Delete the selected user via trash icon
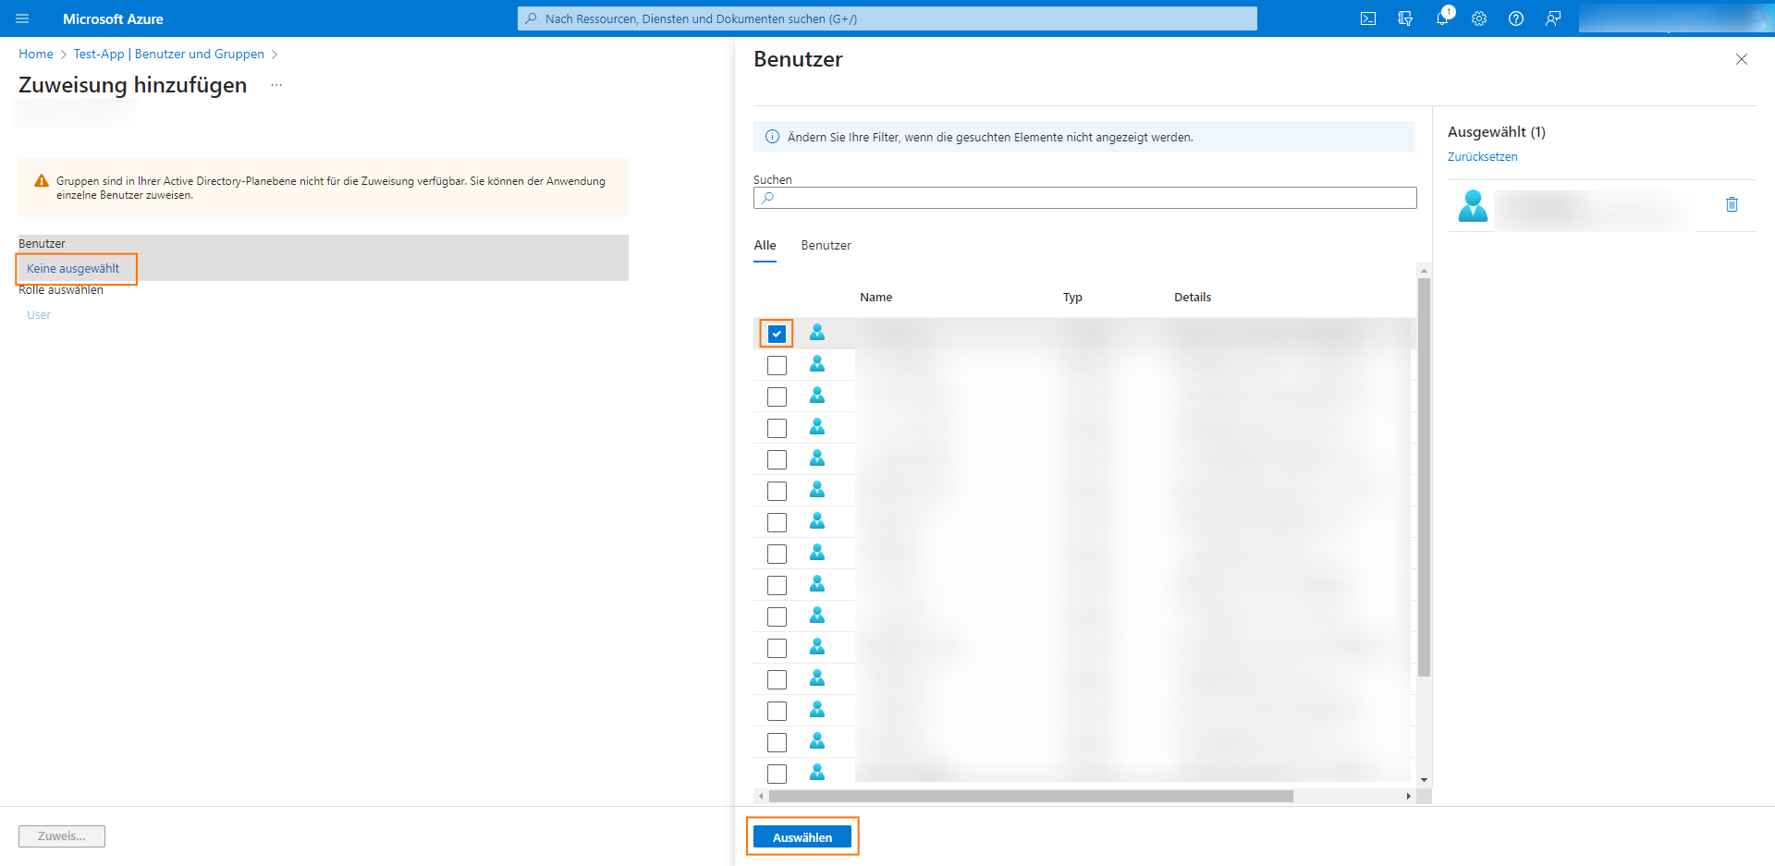The height and width of the screenshot is (866, 1775). pyautogui.click(x=1732, y=204)
